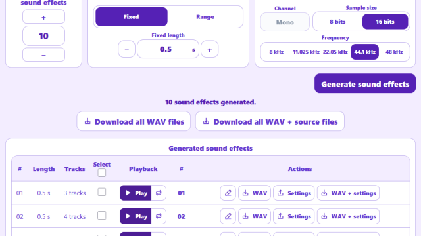Play sound effect 02
The width and height of the screenshot is (421, 236).
pyautogui.click(x=136, y=216)
